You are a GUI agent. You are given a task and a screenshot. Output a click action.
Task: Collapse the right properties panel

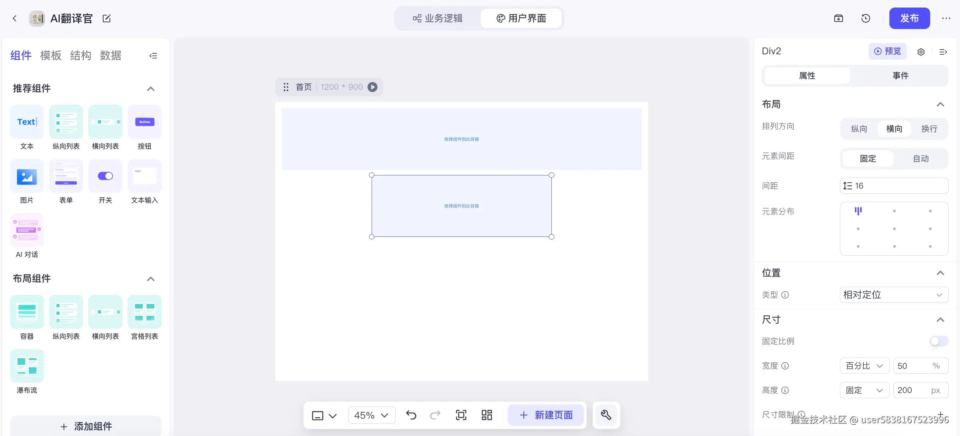pos(943,52)
